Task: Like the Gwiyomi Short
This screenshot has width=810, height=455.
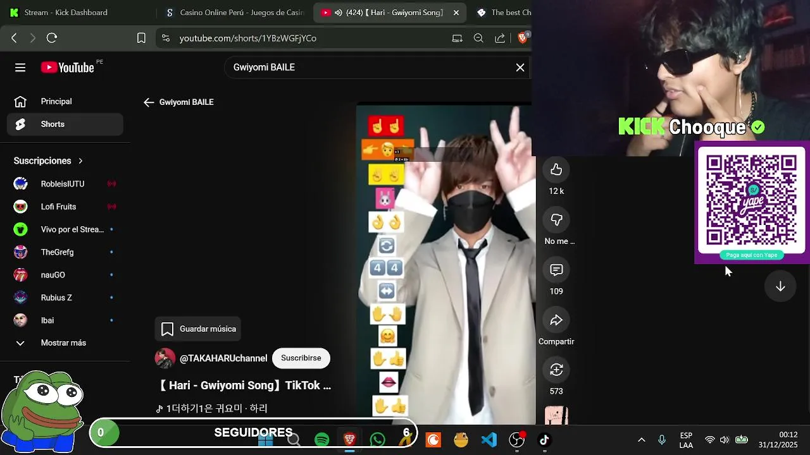Action: coord(556,169)
